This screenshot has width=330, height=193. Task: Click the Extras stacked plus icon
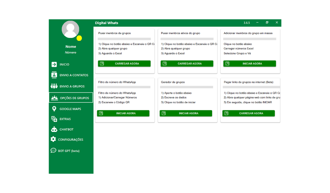(x=54, y=119)
